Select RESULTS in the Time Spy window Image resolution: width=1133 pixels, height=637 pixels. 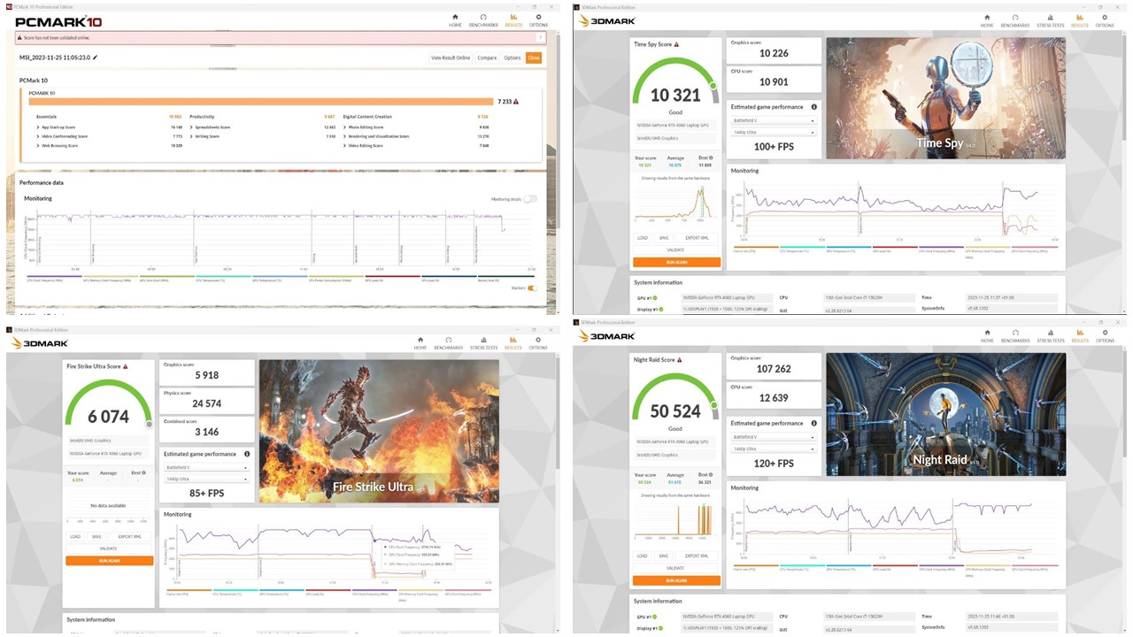click(x=1080, y=19)
